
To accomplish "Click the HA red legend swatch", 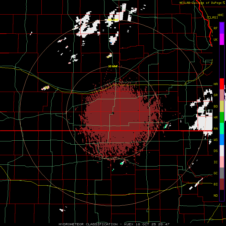I will [222, 84].
